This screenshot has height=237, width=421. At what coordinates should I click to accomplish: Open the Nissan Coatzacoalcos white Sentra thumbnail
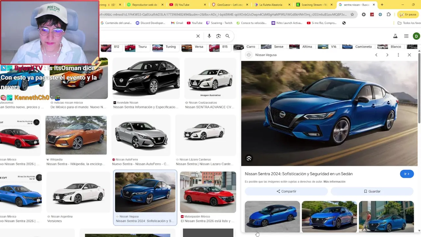pos(210,78)
